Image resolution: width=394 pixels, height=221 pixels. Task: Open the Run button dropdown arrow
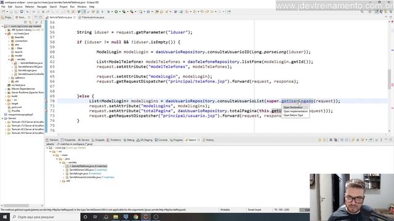point(119,12)
